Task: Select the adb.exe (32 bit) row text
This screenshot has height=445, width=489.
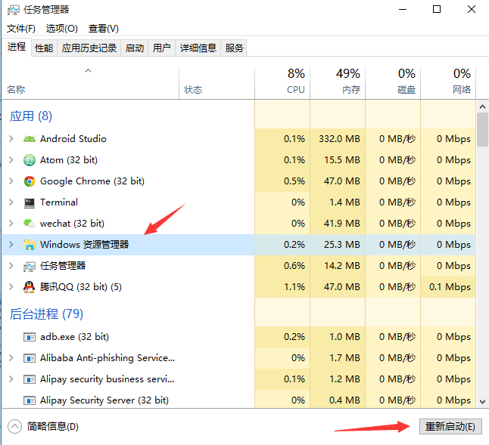Action: click(x=74, y=337)
